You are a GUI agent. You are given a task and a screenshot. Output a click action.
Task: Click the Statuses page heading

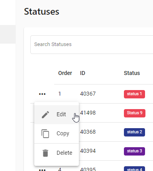(x=41, y=12)
